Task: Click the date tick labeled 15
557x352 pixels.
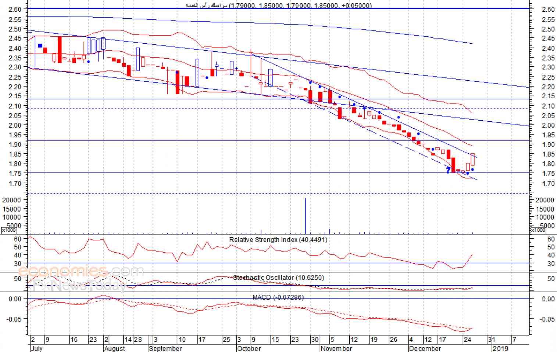Action: (275, 340)
